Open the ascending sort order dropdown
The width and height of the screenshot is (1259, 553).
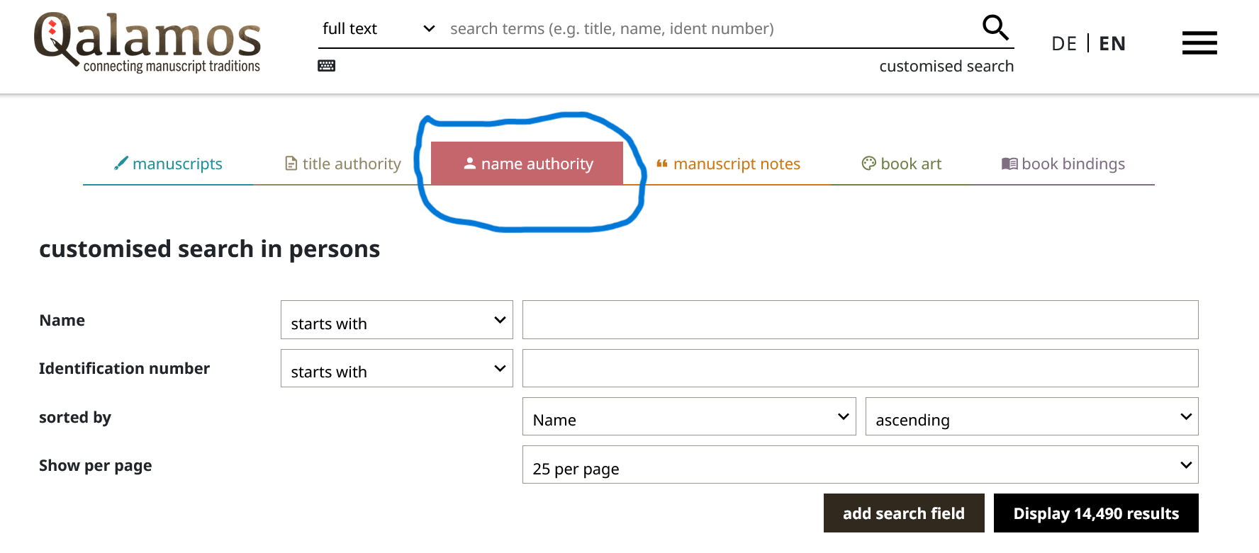pos(1031,417)
